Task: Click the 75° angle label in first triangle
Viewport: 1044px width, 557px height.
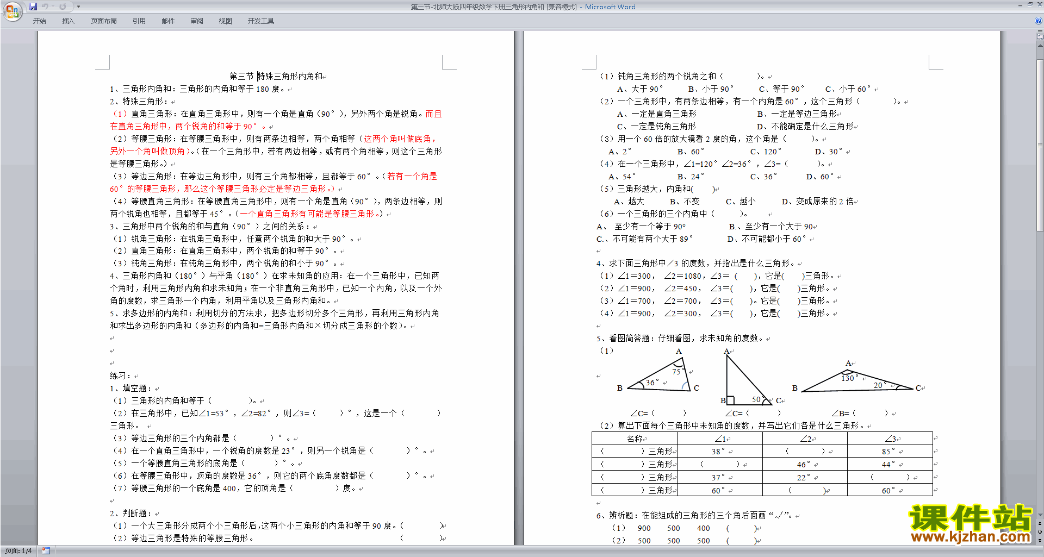Action: coord(678,372)
